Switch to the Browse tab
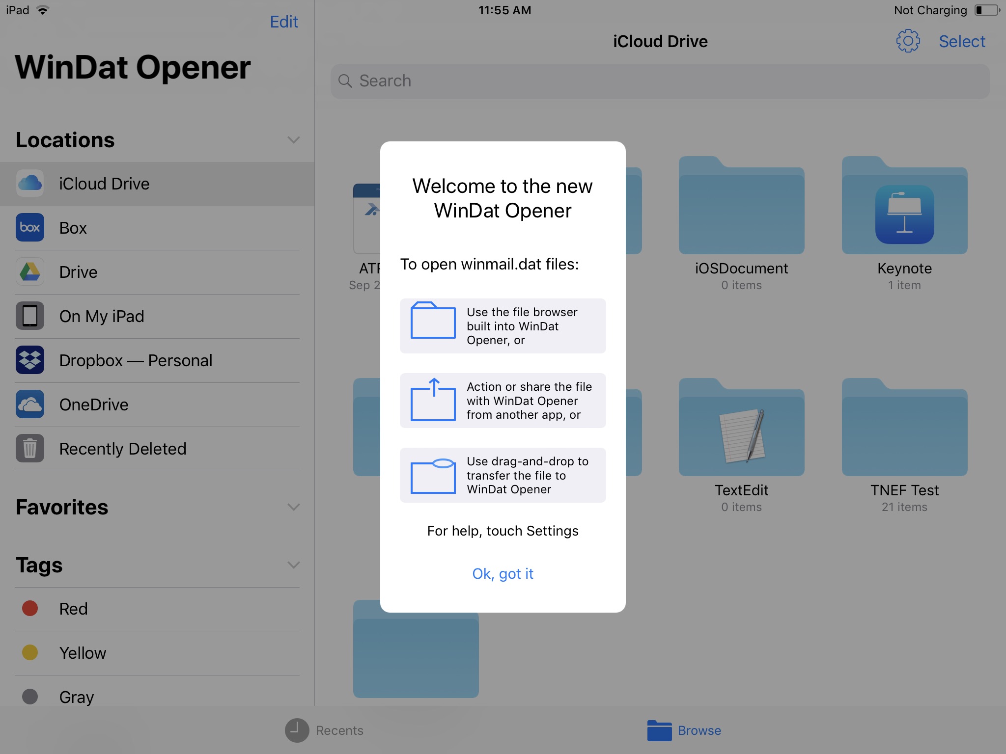1006x754 pixels. pos(684,730)
